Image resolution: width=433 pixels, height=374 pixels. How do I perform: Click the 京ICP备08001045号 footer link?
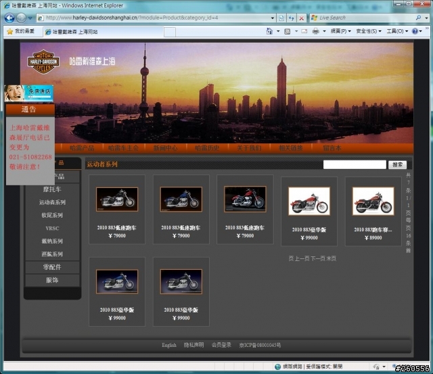(260, 345)
